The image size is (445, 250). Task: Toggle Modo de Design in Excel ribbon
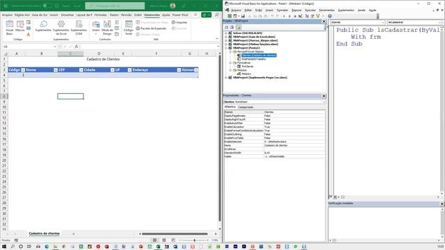pyautogui.click(x=107, y=28)
